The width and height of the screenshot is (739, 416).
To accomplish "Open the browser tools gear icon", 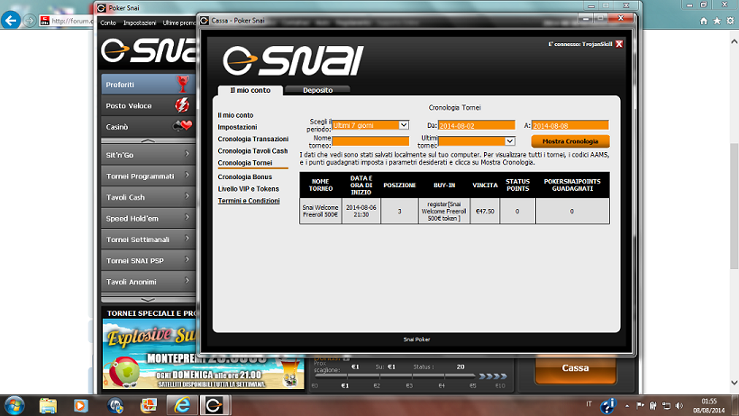I will pos(730,21).
